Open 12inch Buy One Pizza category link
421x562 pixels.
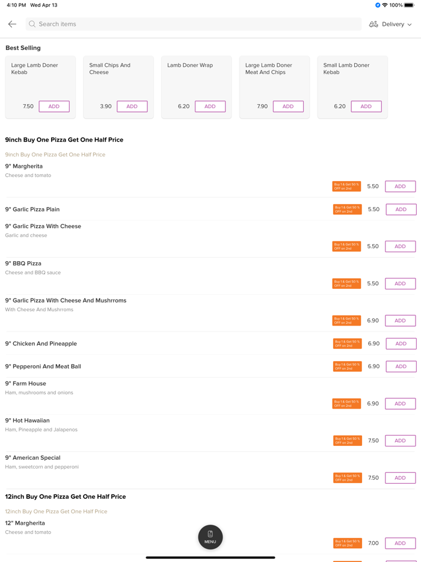(x=57, y=511)
